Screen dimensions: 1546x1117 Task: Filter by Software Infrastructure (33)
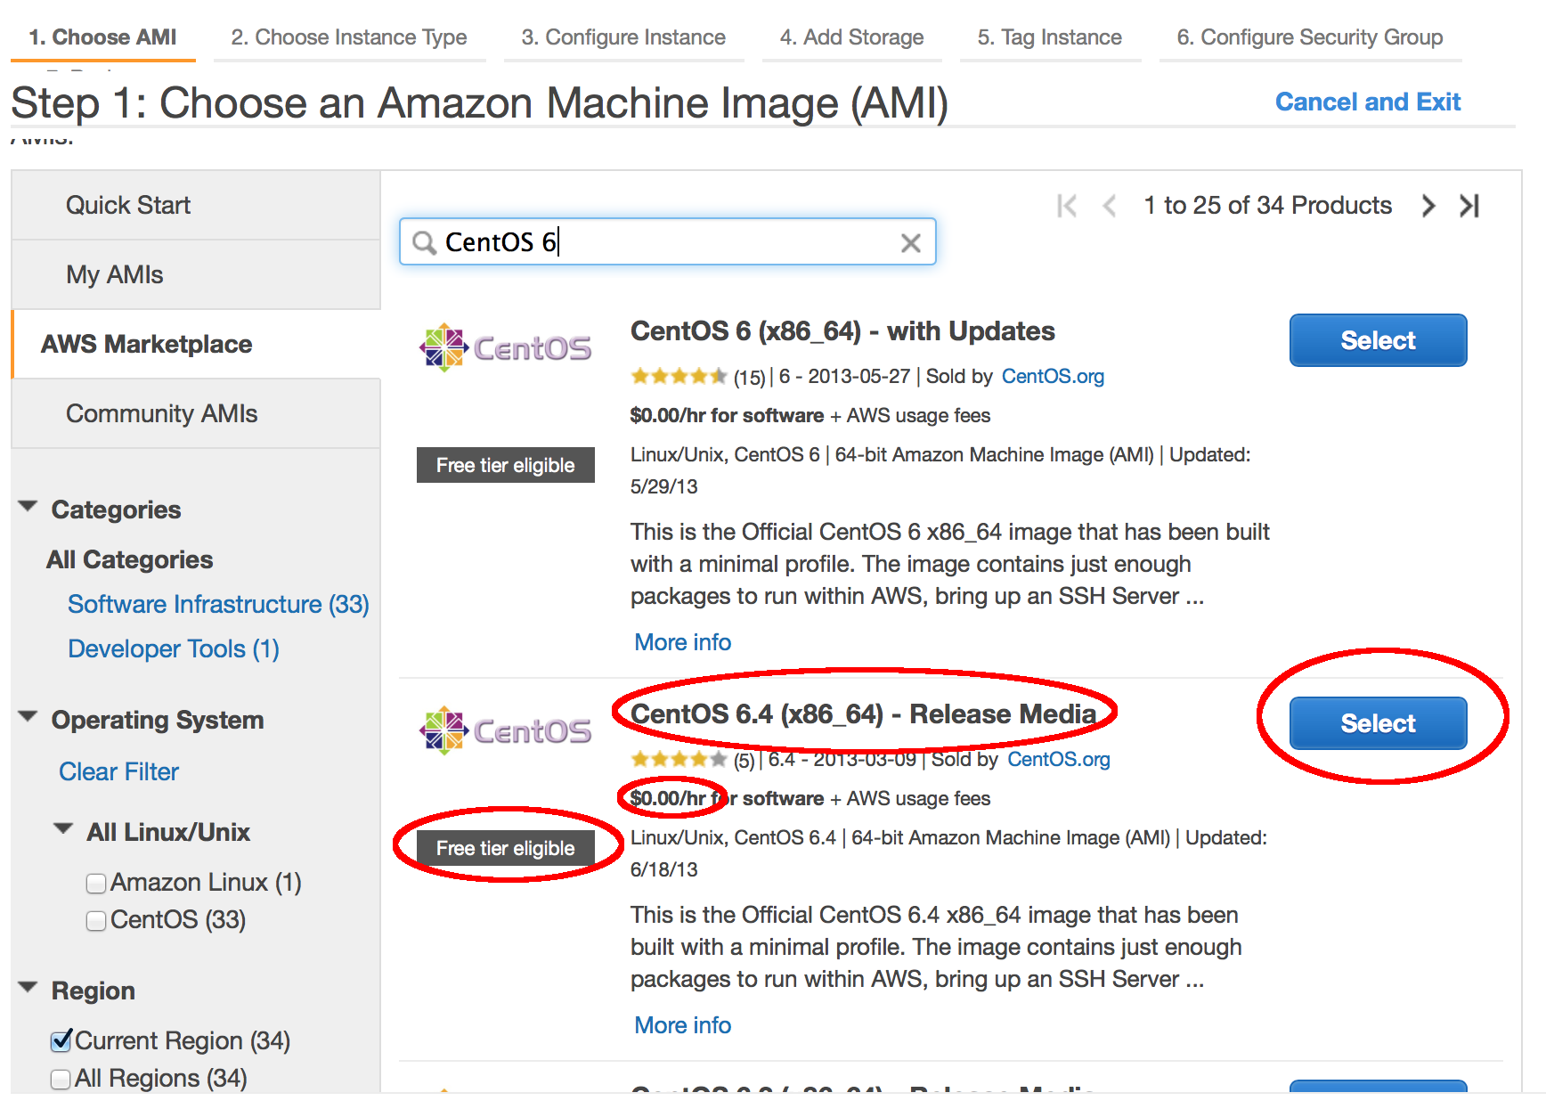point(218,604)
